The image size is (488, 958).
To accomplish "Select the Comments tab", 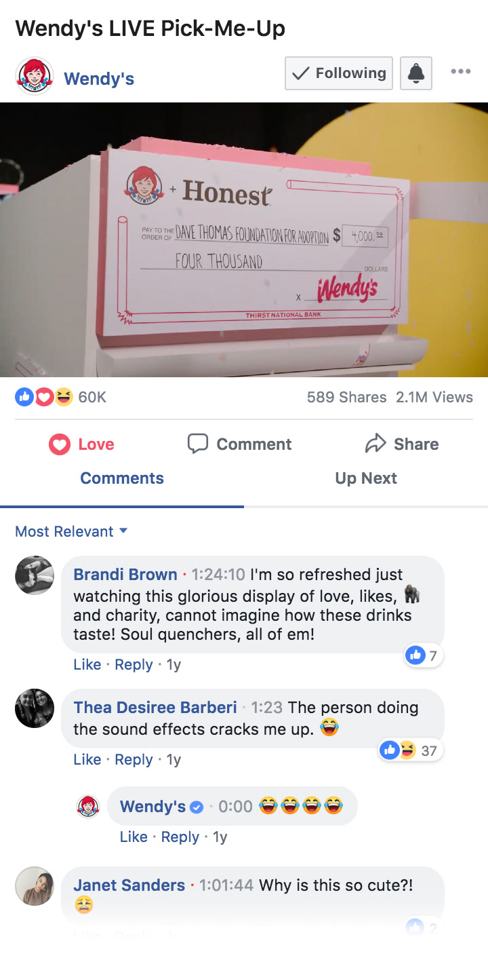I will pos(122,478).
